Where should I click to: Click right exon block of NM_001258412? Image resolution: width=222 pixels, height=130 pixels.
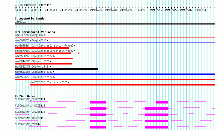tap(156, 115)
